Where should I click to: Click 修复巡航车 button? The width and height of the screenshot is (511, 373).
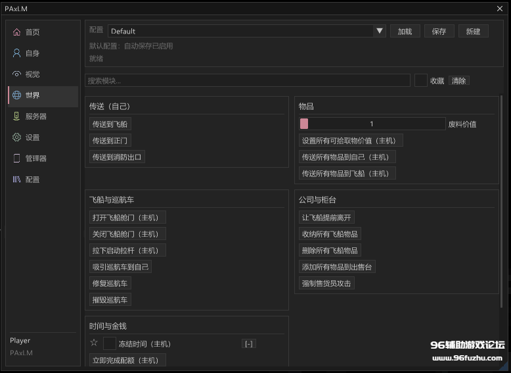pos(110,284)
